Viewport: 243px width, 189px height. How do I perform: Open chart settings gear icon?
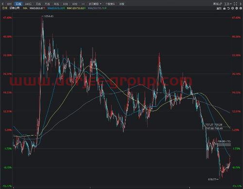241,8
